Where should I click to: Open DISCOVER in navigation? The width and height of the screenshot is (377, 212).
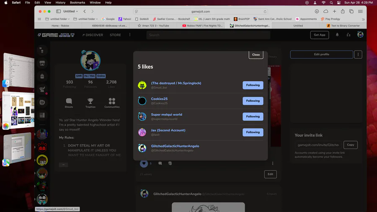93,35
